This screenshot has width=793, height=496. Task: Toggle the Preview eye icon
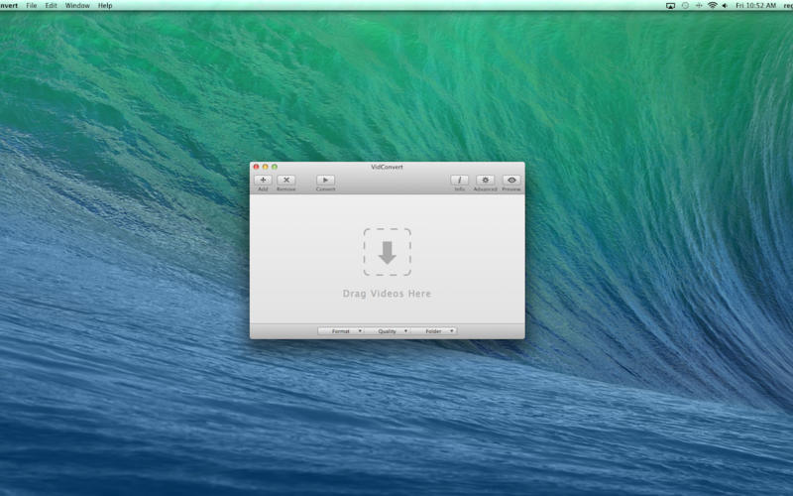[x=511, y=180]
